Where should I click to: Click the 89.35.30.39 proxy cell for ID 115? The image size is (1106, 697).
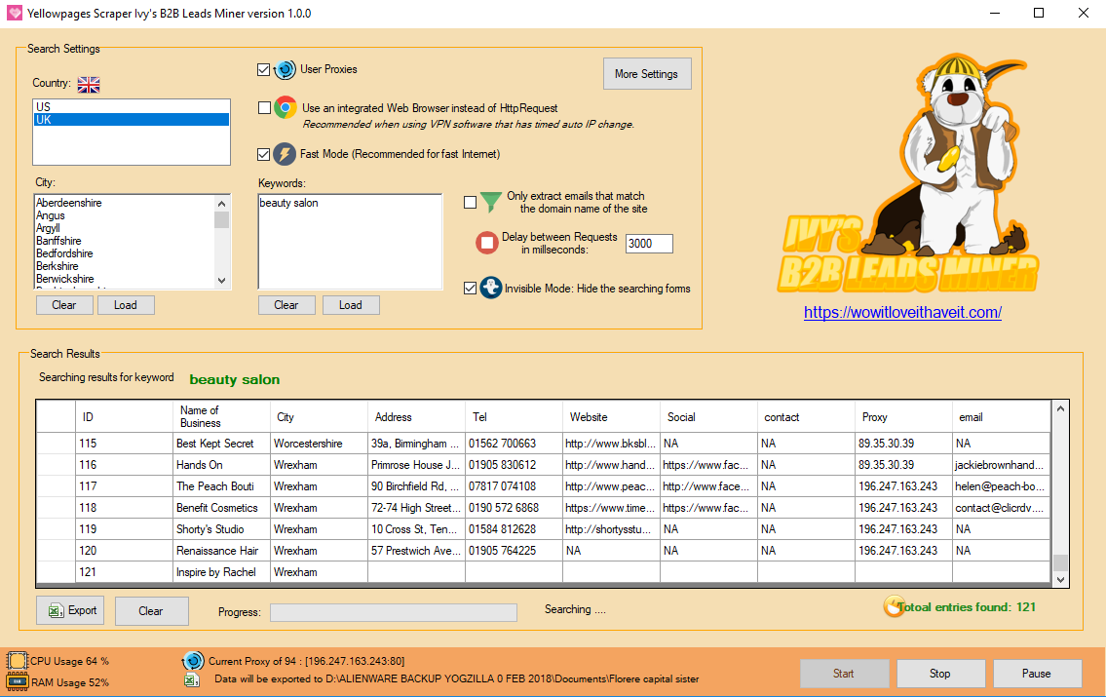[x=903, y=443]
